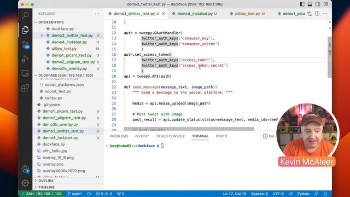This screenshot has height=197, width=350.
Task: Open editor More Actions ellipsis
Action: click(325, 14)
